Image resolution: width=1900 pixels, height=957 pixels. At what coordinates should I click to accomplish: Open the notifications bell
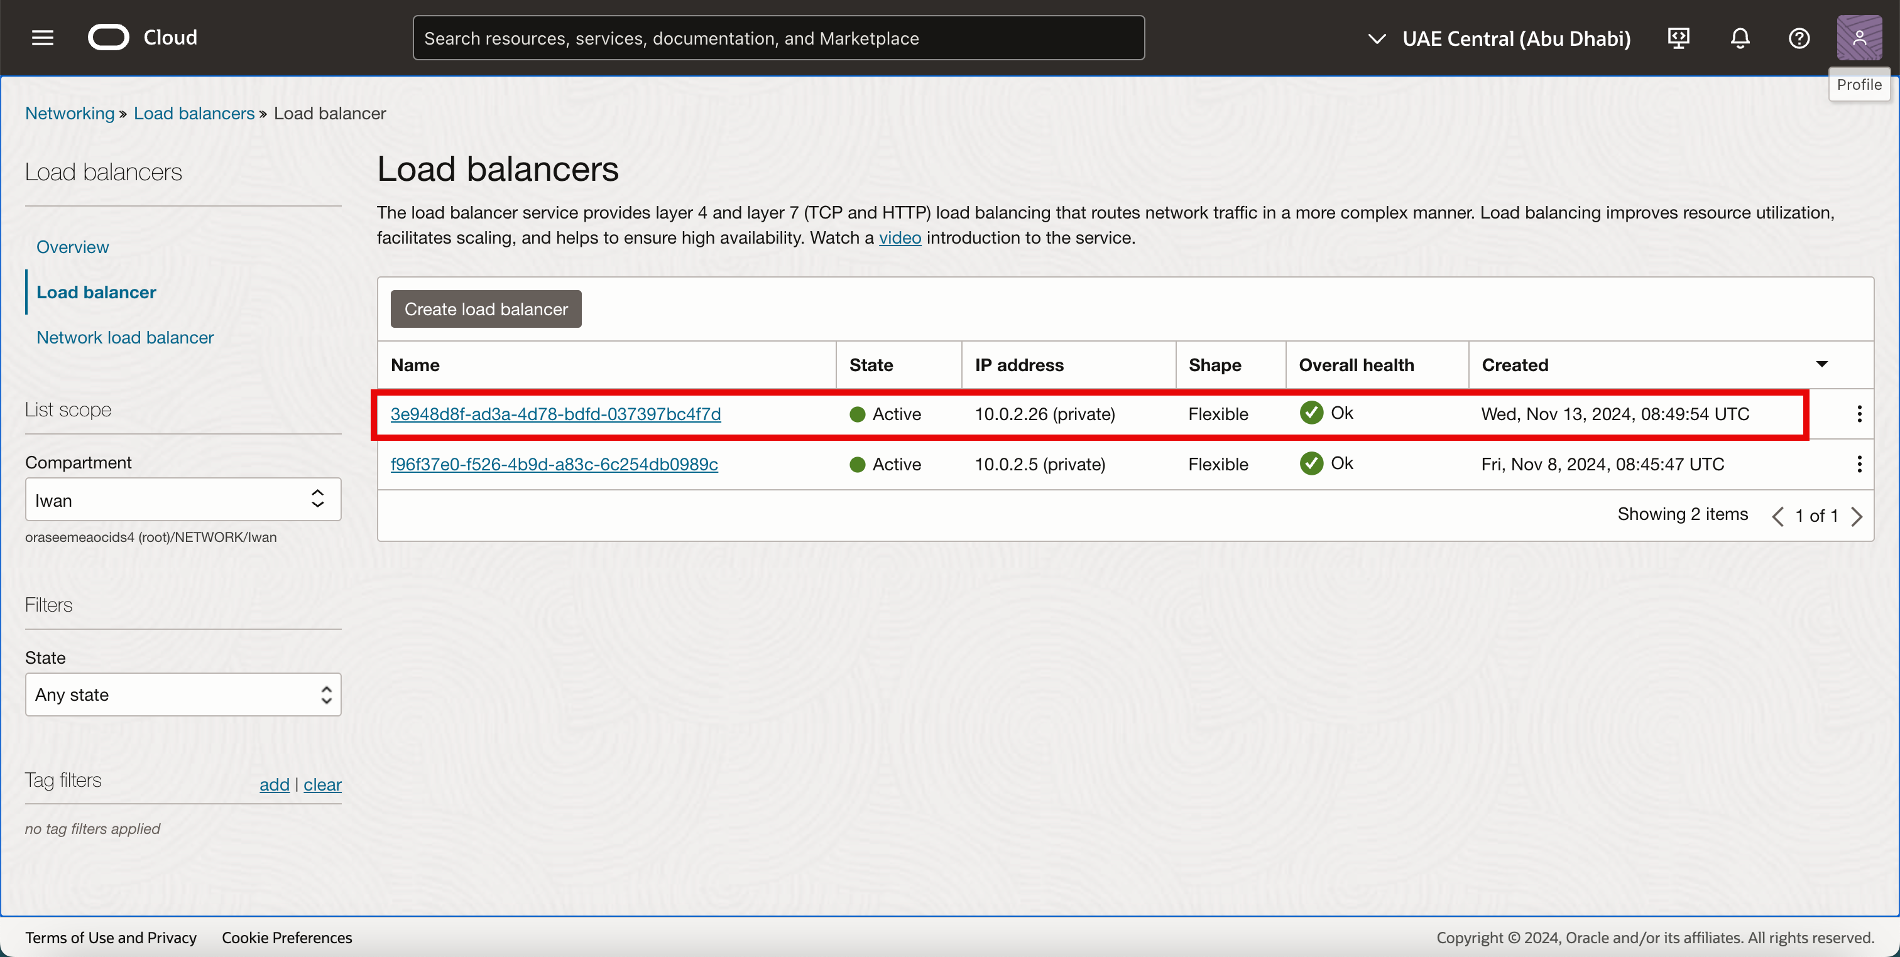click(x=1739, y=38)
